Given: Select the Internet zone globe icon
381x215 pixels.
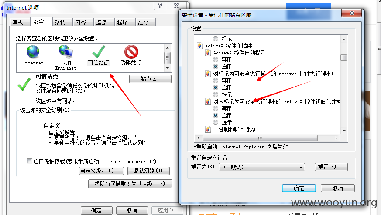Looking at the screenshot, I should point(33,52).
